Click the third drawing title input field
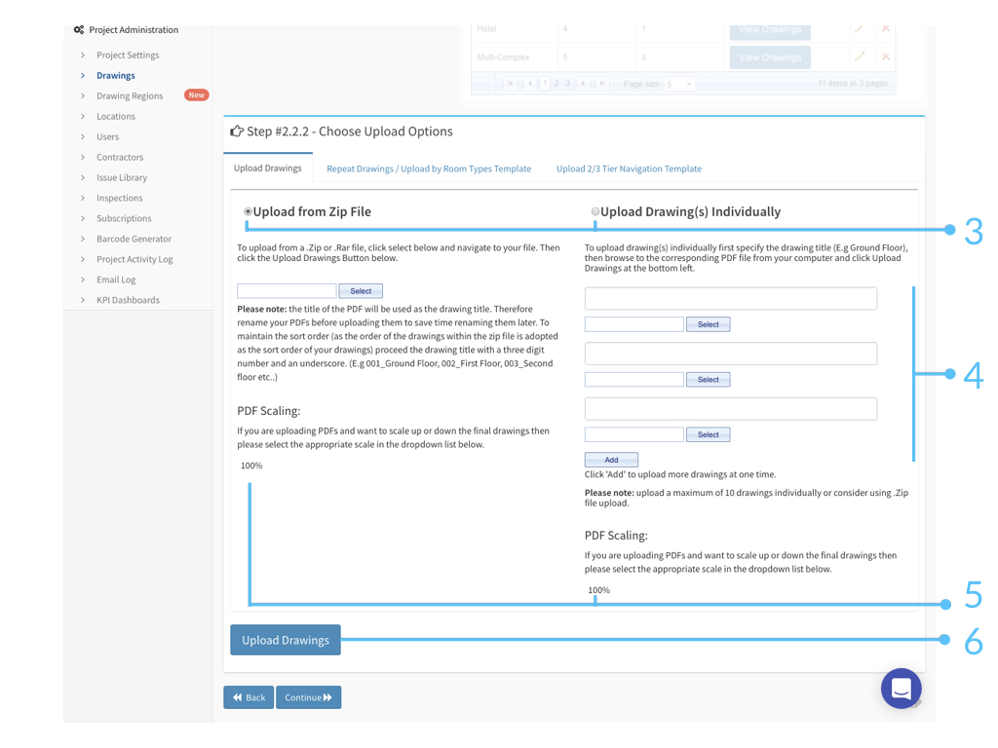The image size is (998, 748). click(x=731, y=408)
